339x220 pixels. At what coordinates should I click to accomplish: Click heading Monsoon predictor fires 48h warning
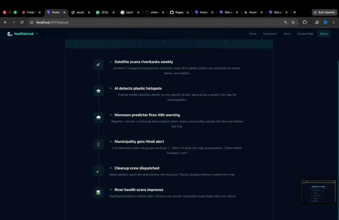(147, 115)
